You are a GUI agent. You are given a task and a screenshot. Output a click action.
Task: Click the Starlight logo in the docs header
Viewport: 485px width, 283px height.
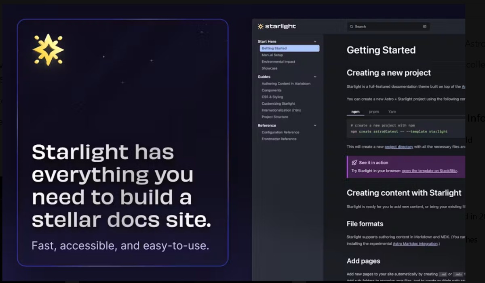point(277,26)
